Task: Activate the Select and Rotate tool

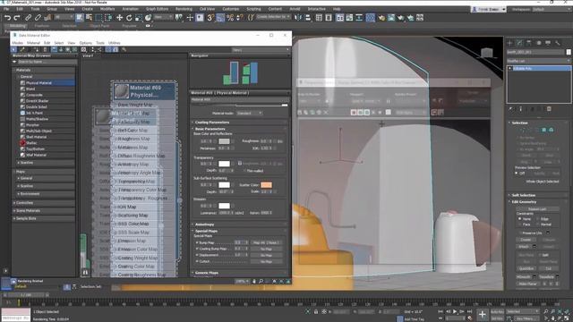Action: click(x=129, y=18)
